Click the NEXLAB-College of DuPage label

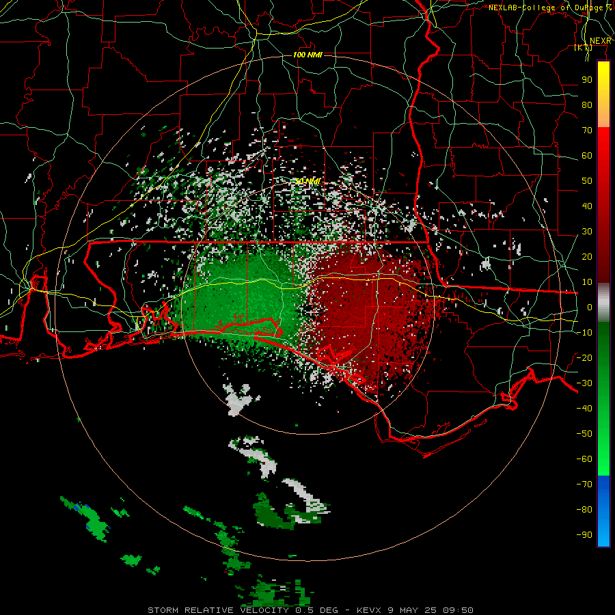click(550, 8)
